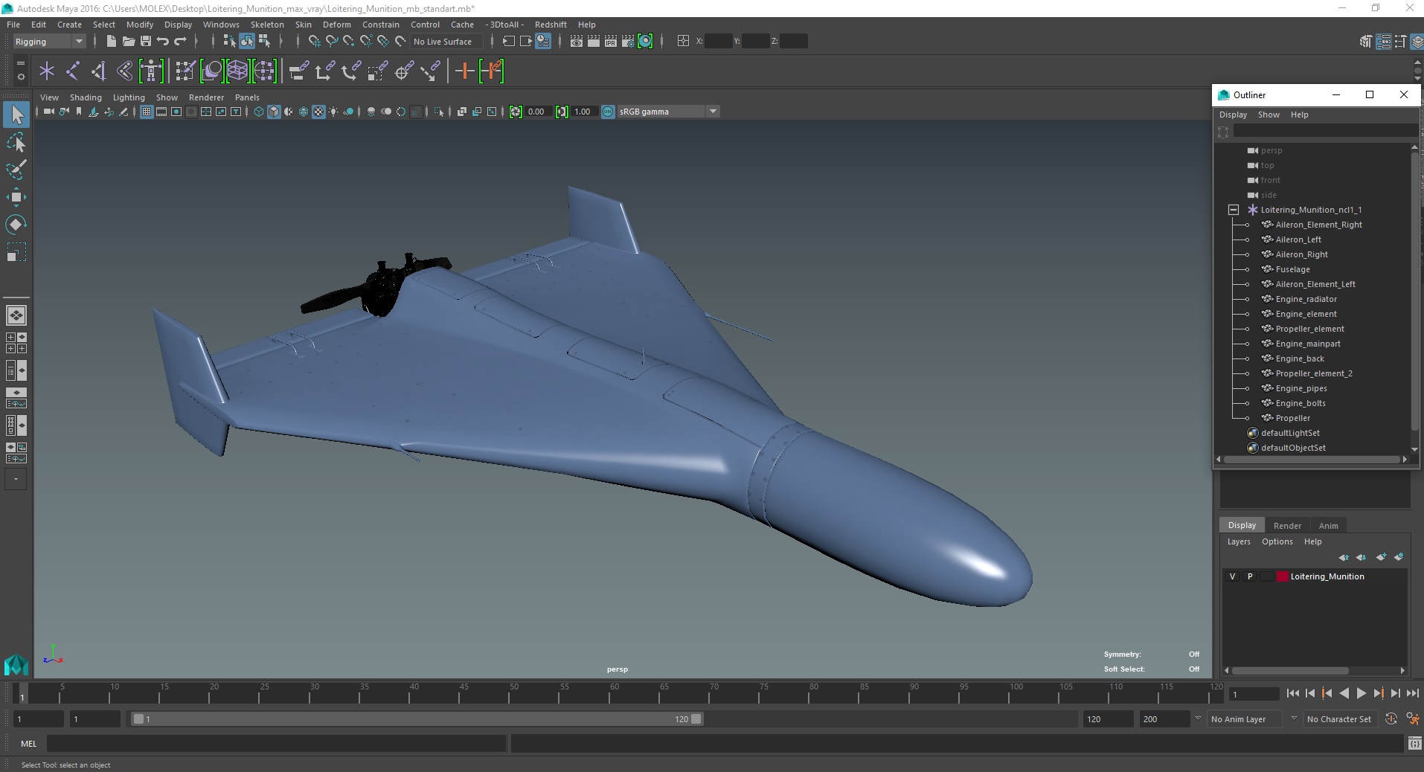Click the time range slider bar
This screenshot has width=1424, height=772.
coord(417,719)
